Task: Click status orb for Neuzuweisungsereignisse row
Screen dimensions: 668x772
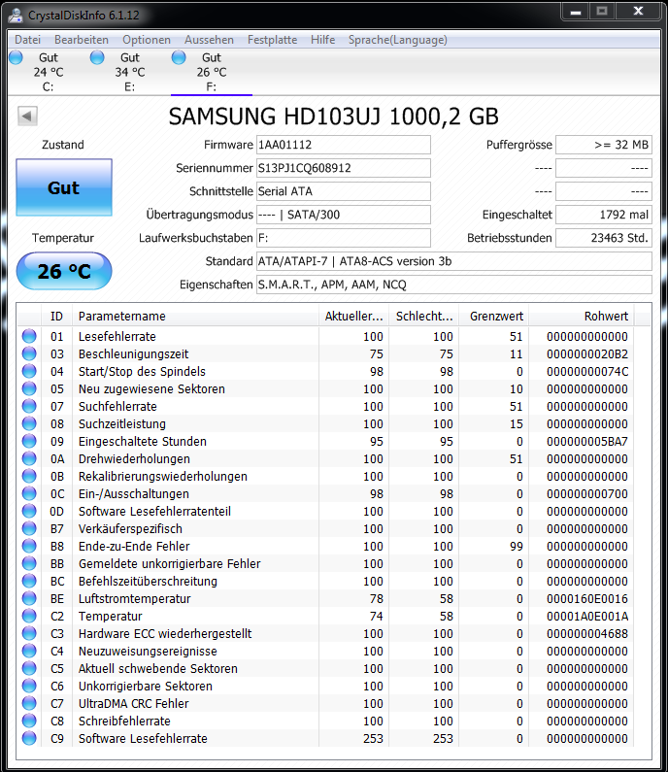Action: [x=29, y=651]
